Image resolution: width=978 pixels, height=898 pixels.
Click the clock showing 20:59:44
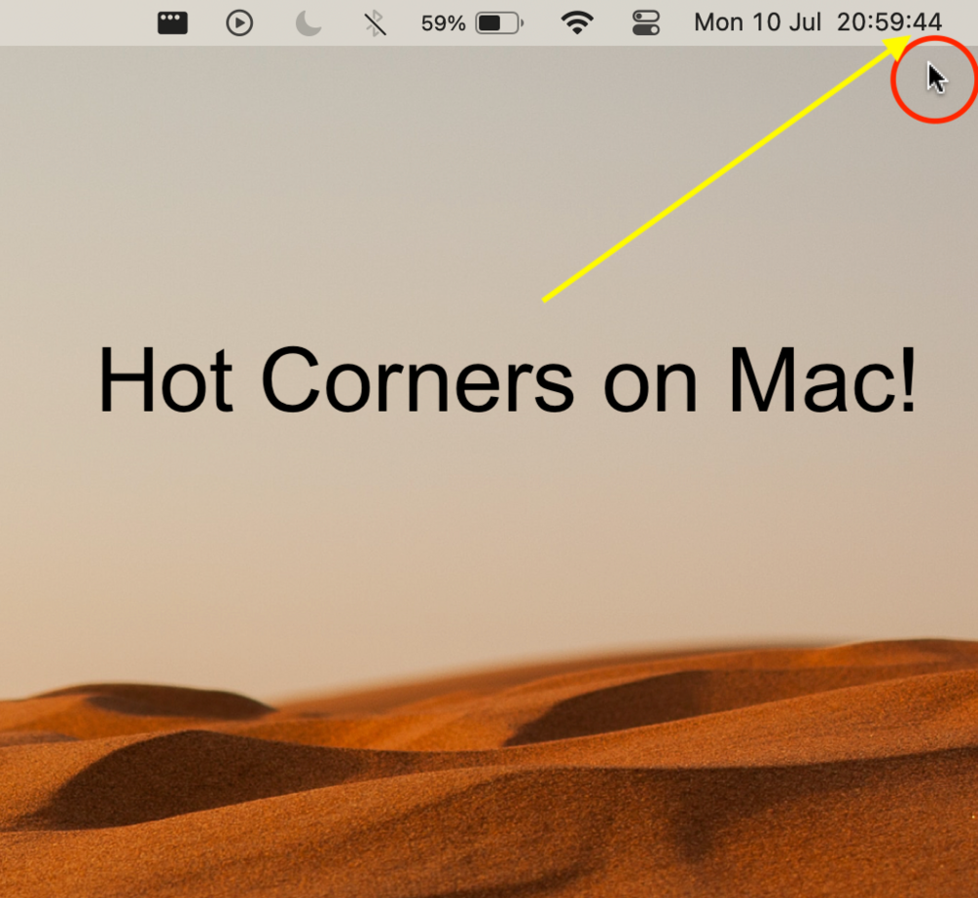[x=888, y=22]
